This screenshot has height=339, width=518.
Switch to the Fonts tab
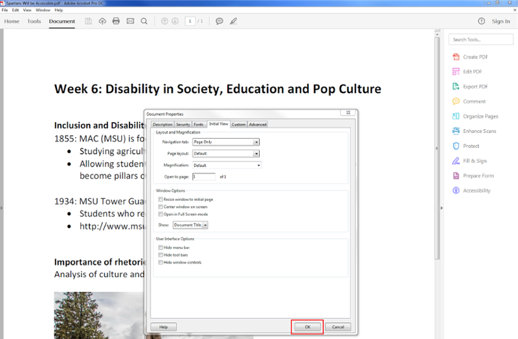pyautogui.click(x=199, y=125)
